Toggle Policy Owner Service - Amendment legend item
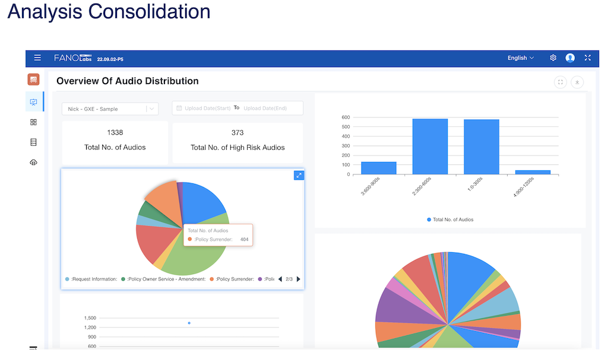The width and height of the screenshot is (608, 359). (163, 279)
